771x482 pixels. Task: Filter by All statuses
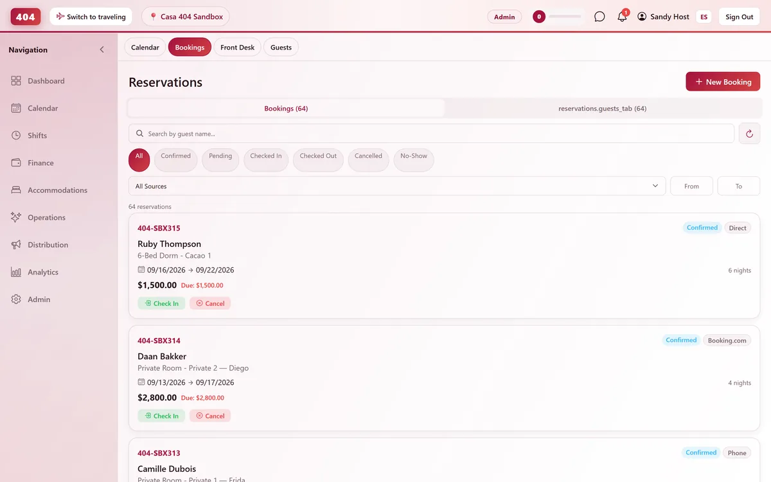[x=139, y=160]
